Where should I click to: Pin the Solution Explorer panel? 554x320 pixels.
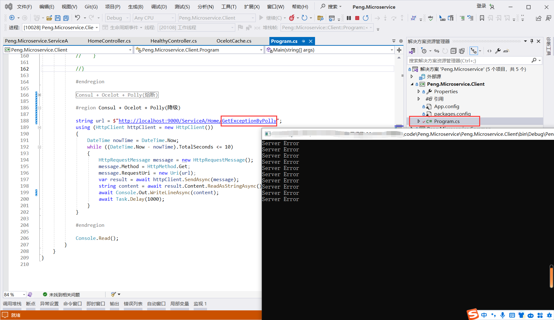click(x=532, y=41)
